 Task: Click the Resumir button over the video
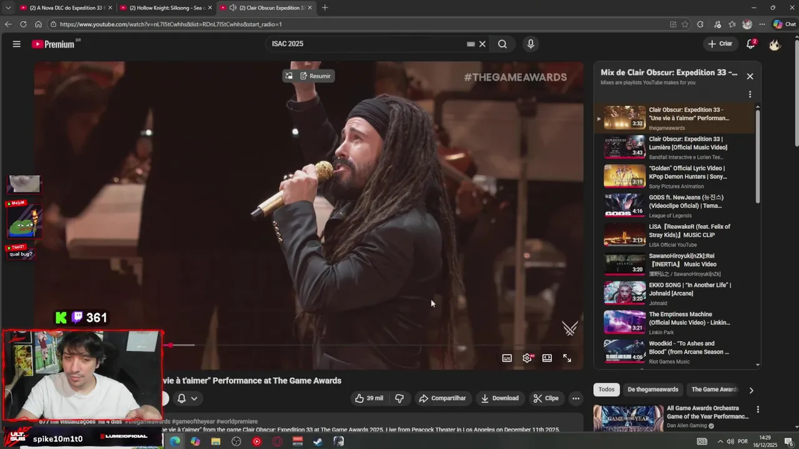(315, 76)
